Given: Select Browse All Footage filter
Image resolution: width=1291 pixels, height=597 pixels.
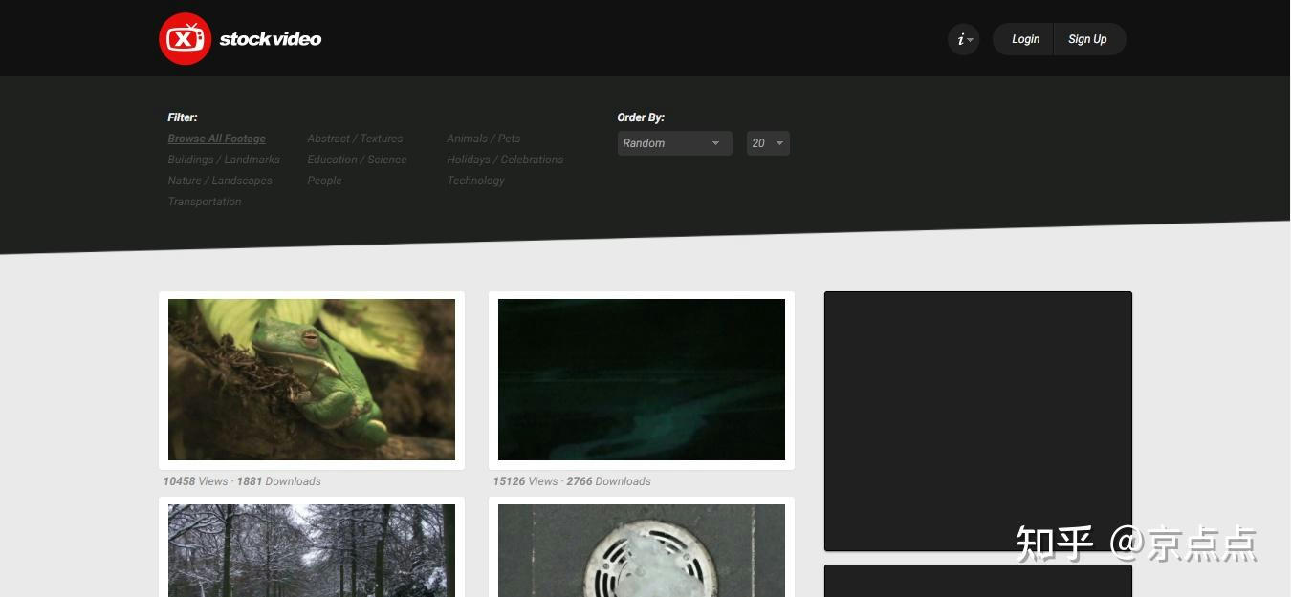Looking at the screenshot, I should [x=216, y=139].
